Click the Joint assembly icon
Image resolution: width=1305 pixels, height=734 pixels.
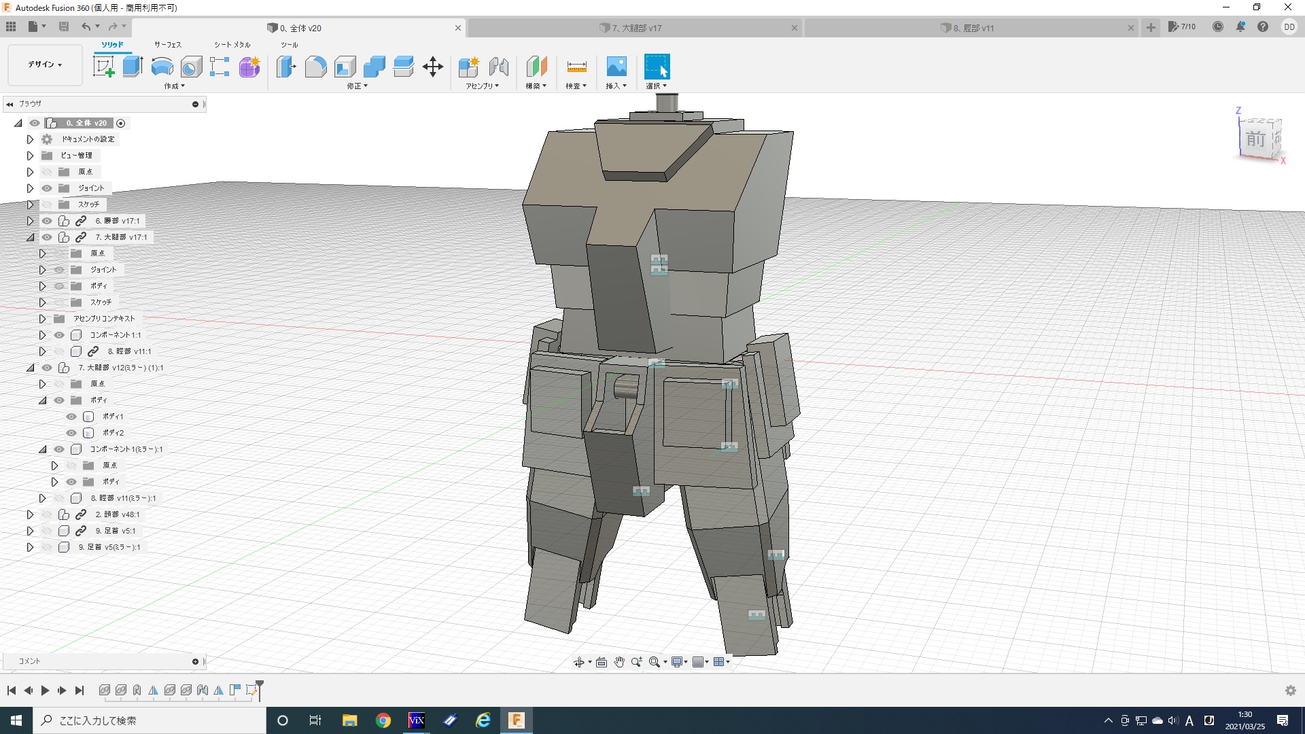pos(498,67)
